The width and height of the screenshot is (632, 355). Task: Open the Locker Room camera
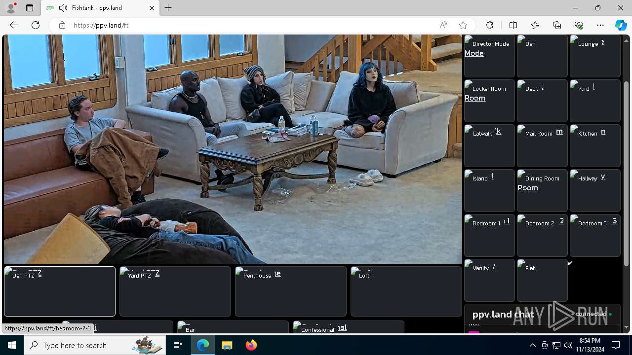click(489, 101)
